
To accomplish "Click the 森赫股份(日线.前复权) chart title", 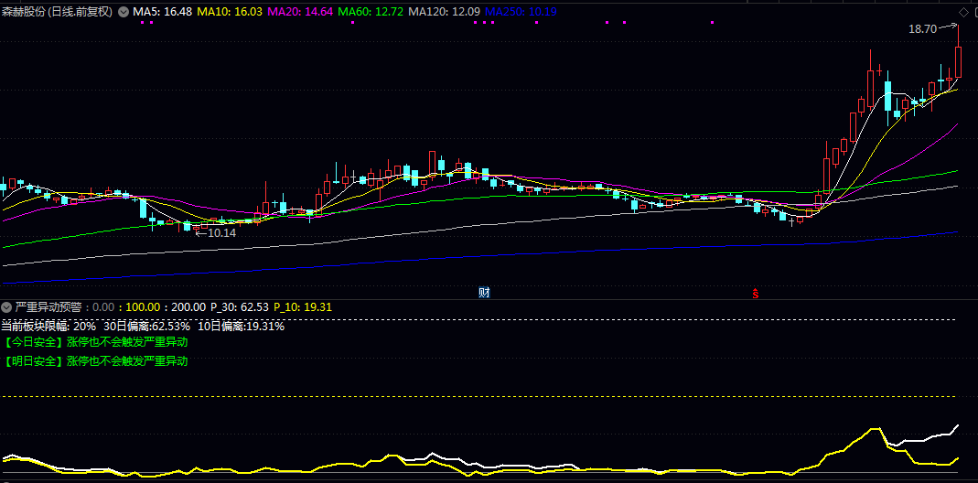I will coord(58,12).
